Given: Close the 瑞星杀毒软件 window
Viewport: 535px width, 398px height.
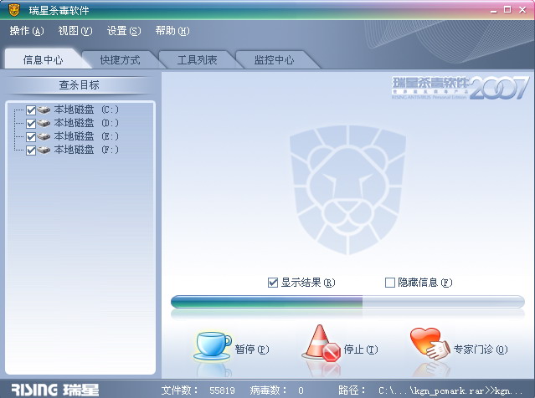Looking at the screenshot, I should click(x=522, y=9).
